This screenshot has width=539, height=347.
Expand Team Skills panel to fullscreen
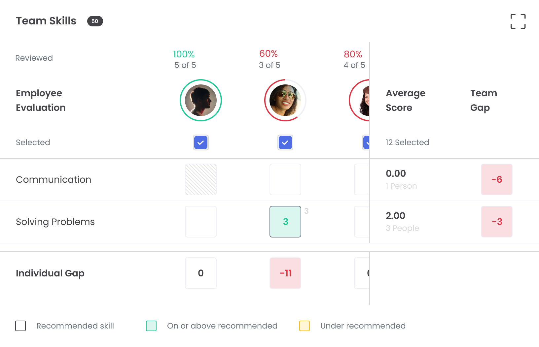(518, 21)
